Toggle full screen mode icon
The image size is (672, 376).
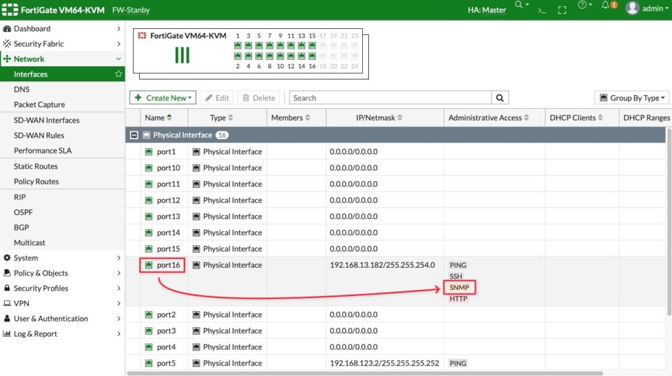pos(562,10)
